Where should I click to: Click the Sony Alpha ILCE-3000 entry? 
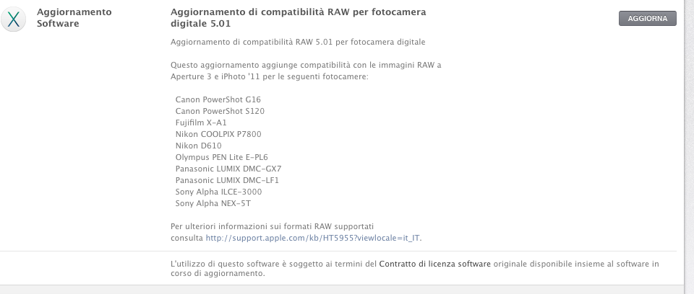[218, 192]
